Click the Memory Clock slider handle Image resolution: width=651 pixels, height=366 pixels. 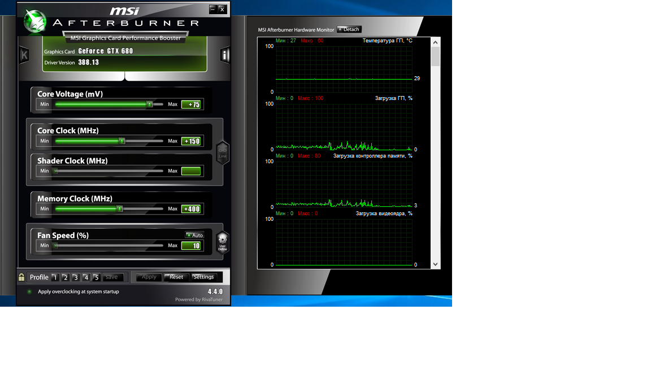[120, 209]
